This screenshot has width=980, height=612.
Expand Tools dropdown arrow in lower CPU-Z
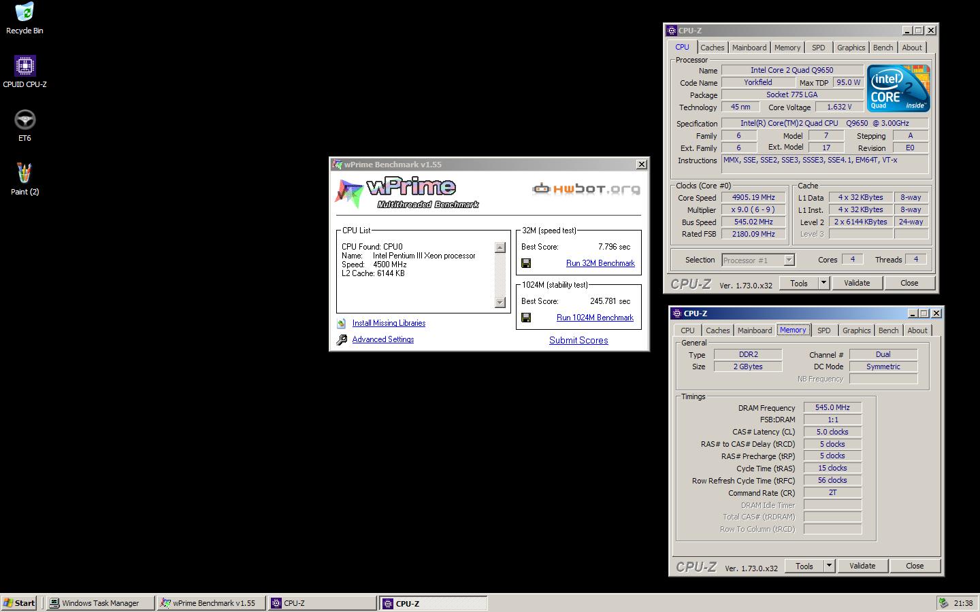829,566
